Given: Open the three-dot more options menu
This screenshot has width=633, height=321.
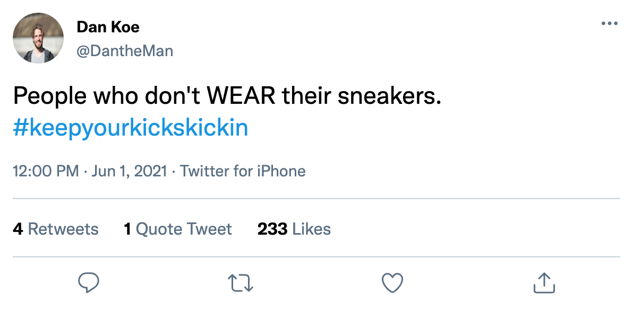Looking at the screenshot, I should tap(609, 24).
